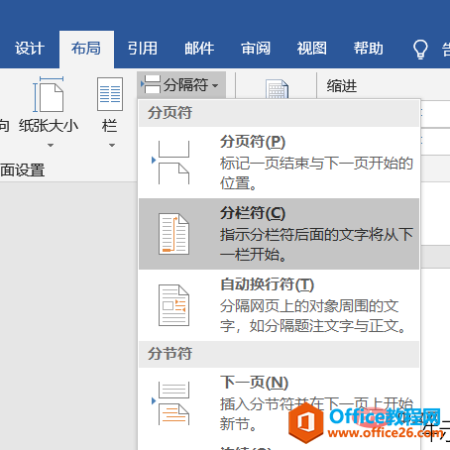The image size is (450, 450).
Task: Collapse the 分隔符 breaks dropdown
Action: coord(181,85)
